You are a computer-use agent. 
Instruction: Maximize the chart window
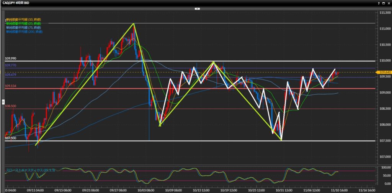(383, 3)
